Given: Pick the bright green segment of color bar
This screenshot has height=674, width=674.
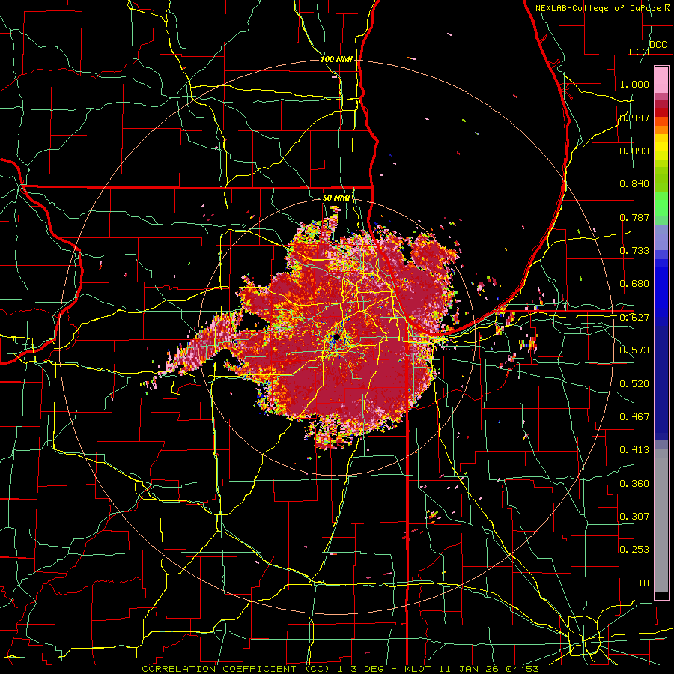Looking at the screenshot, I should coord(661,204).
